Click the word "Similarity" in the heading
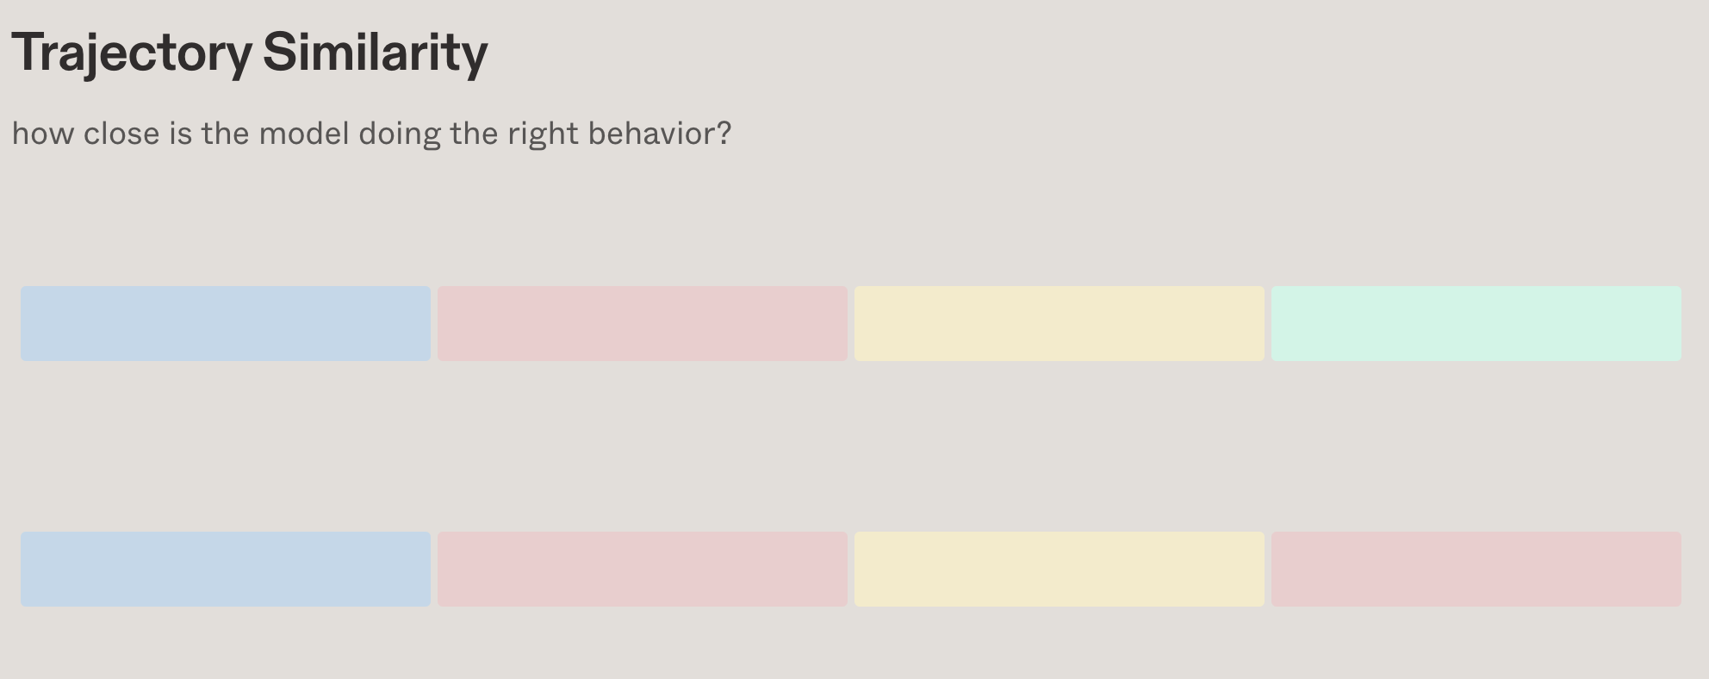This screenshot has width=1709, height=679. click(x=375, y=53)
